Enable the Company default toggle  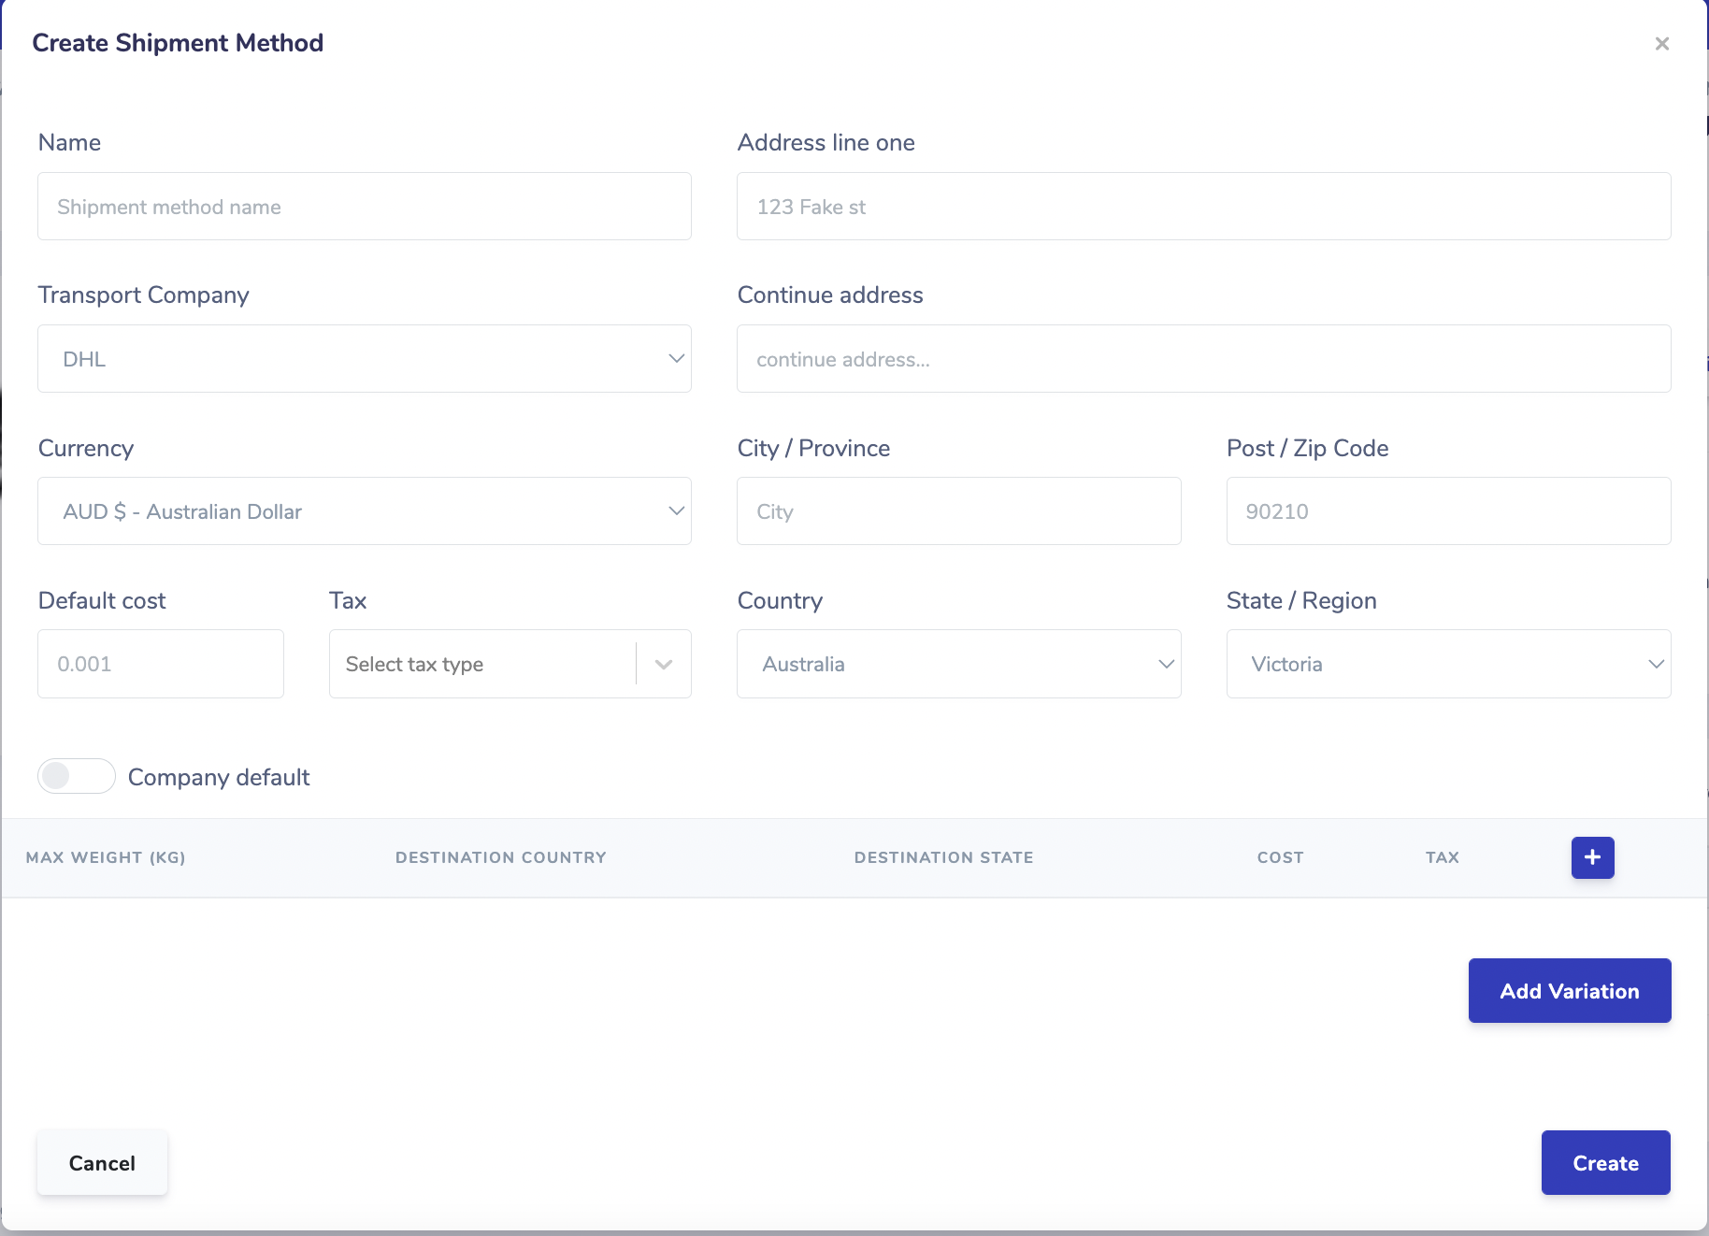click(76, 776)
